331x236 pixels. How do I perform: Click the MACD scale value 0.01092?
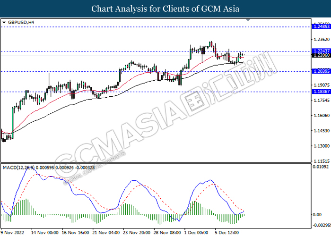tap(321, 167)
